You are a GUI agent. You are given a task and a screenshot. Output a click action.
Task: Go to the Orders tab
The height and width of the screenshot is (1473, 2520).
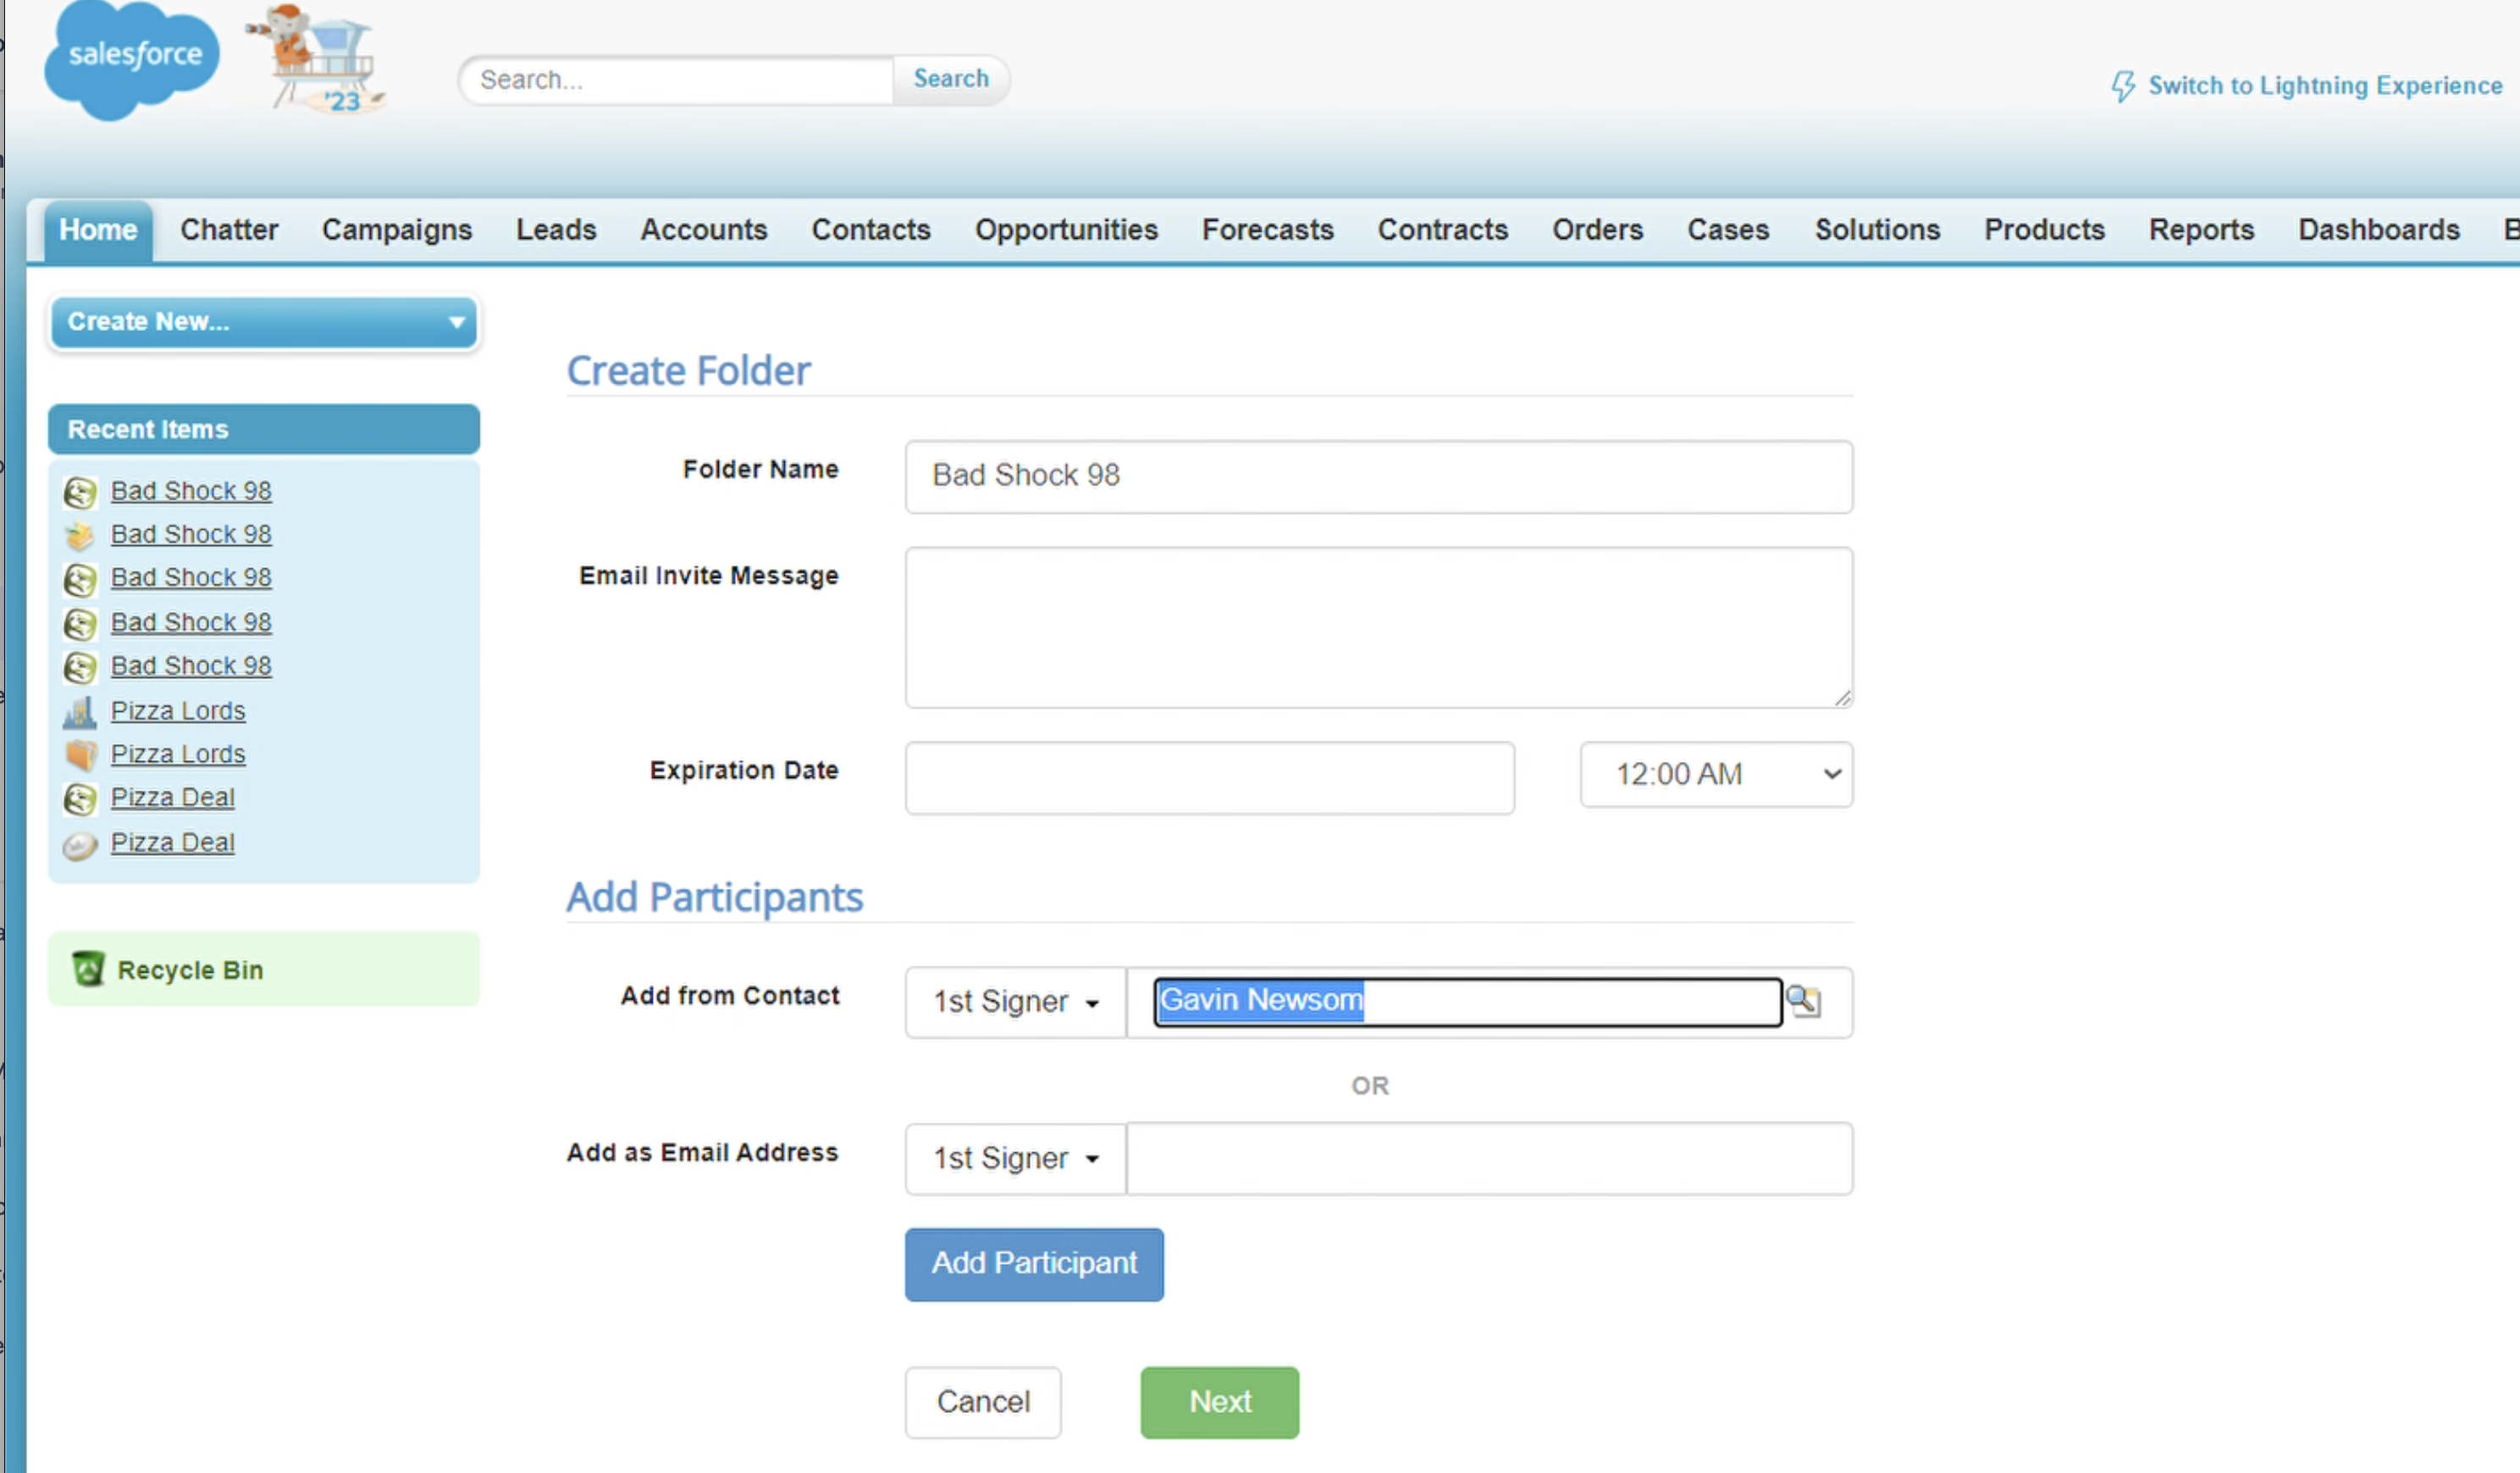pyautogui.click(x=1598, y=230)
